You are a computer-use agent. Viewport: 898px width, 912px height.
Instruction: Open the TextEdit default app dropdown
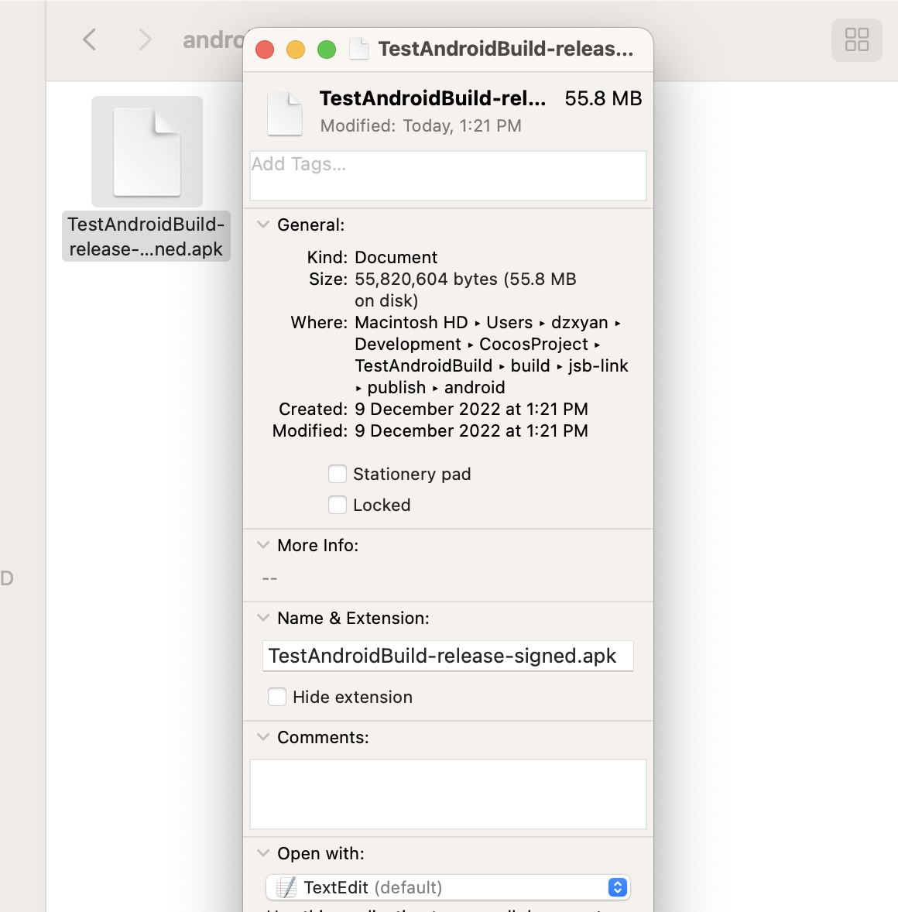click(447, 887)
